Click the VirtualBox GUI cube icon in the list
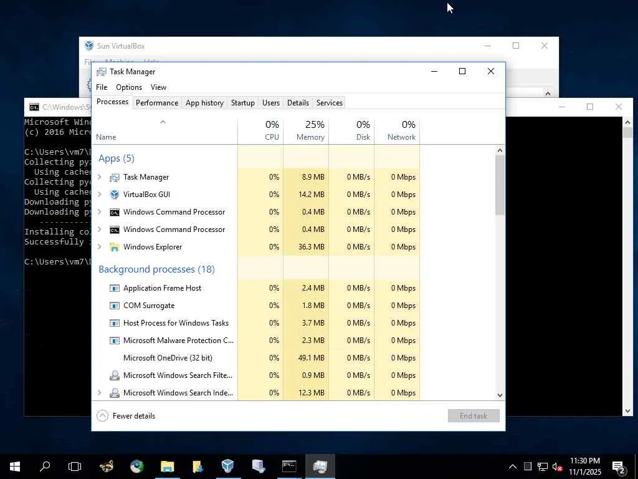 (x=115, y=195)
